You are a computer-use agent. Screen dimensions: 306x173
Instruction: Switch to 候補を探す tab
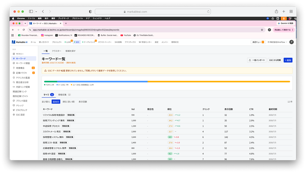[x=71, y=51]
